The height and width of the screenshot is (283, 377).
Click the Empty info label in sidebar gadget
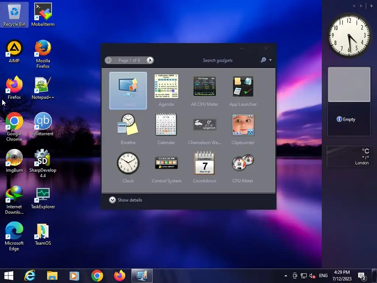(346, 119)
